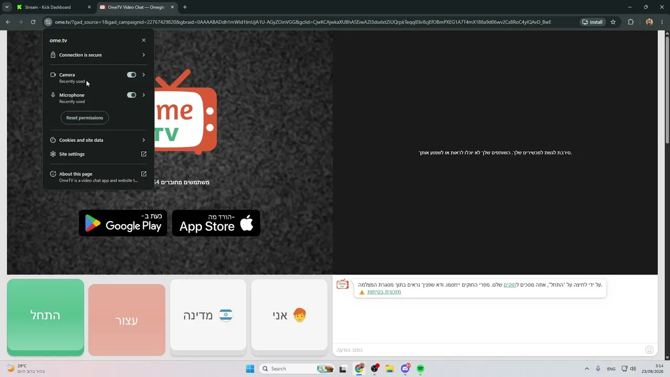Open About this page entry

point(98,177)
